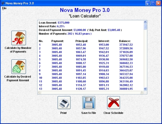The image size is (162, 124).
Task: Click the schedule's vertical scroll down arrow
Action: (145, 89)
